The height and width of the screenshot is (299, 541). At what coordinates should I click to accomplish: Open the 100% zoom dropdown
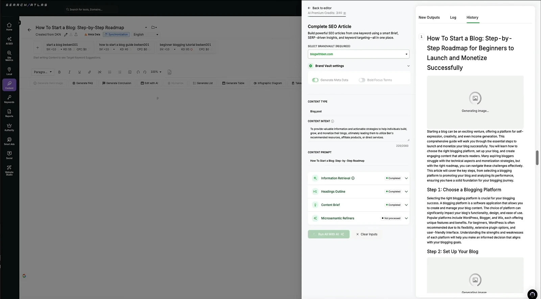coord(156,72)
